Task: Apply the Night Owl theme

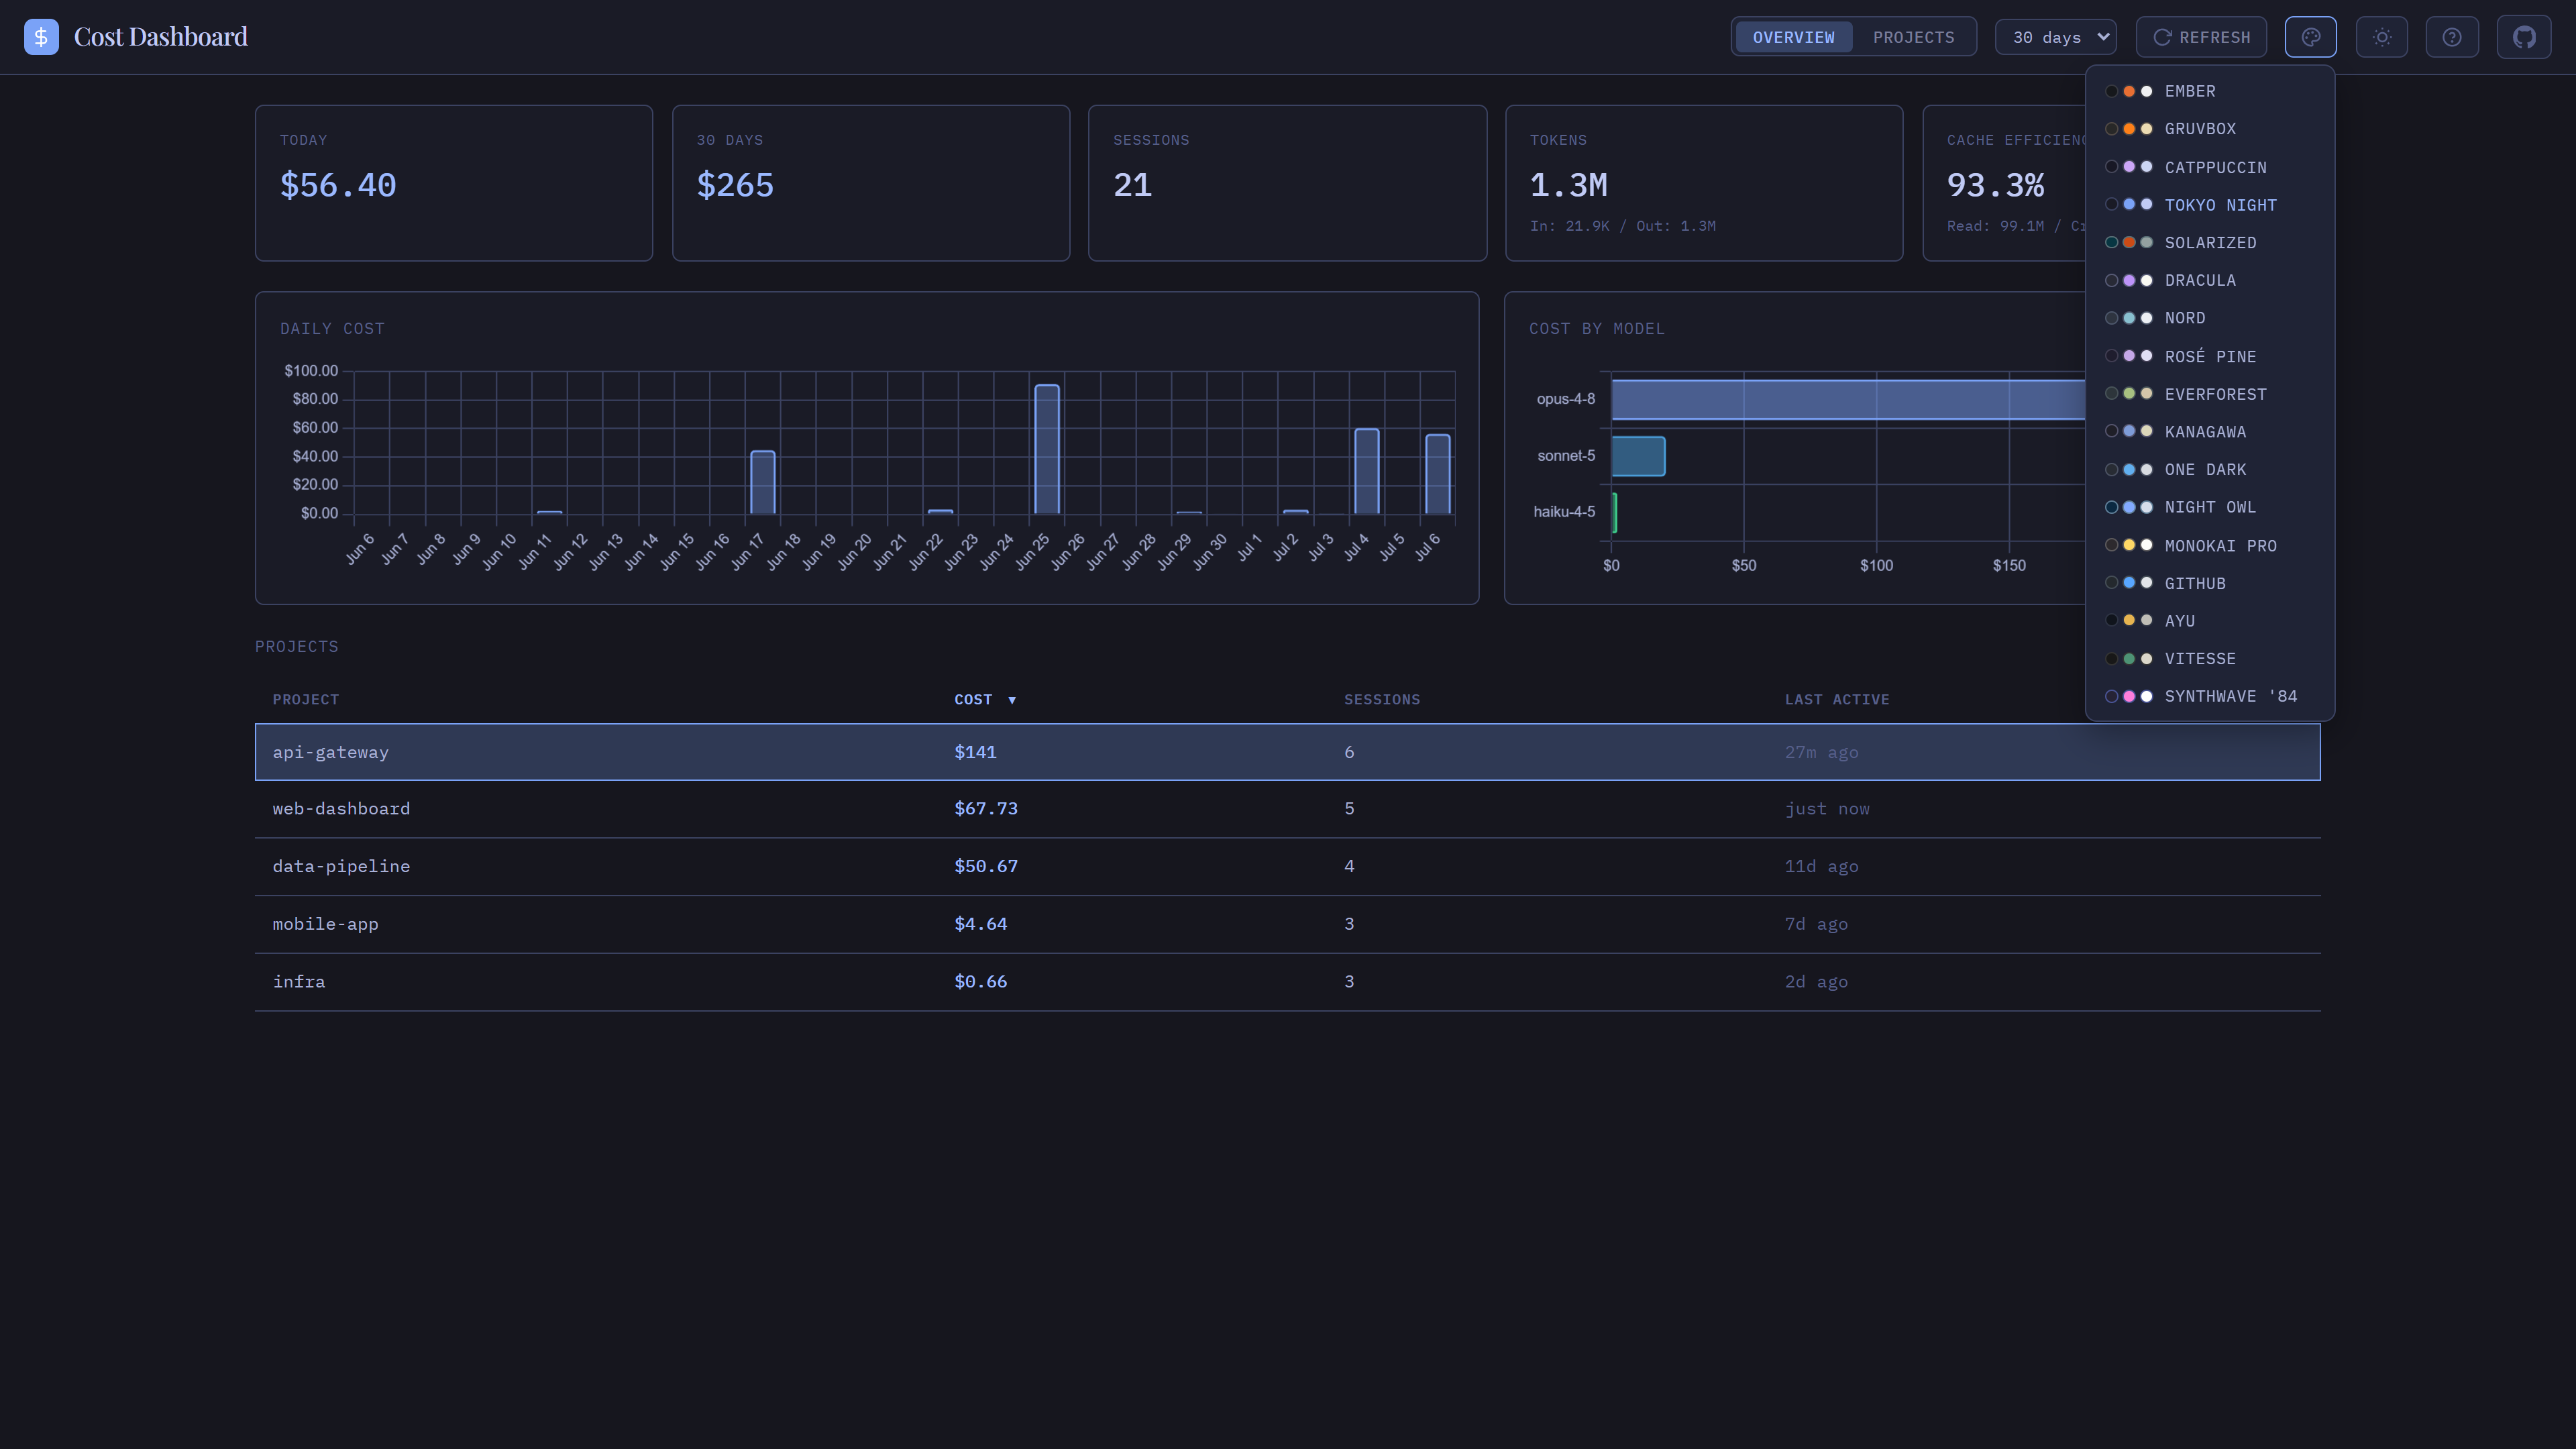Action: (2210, 507)
